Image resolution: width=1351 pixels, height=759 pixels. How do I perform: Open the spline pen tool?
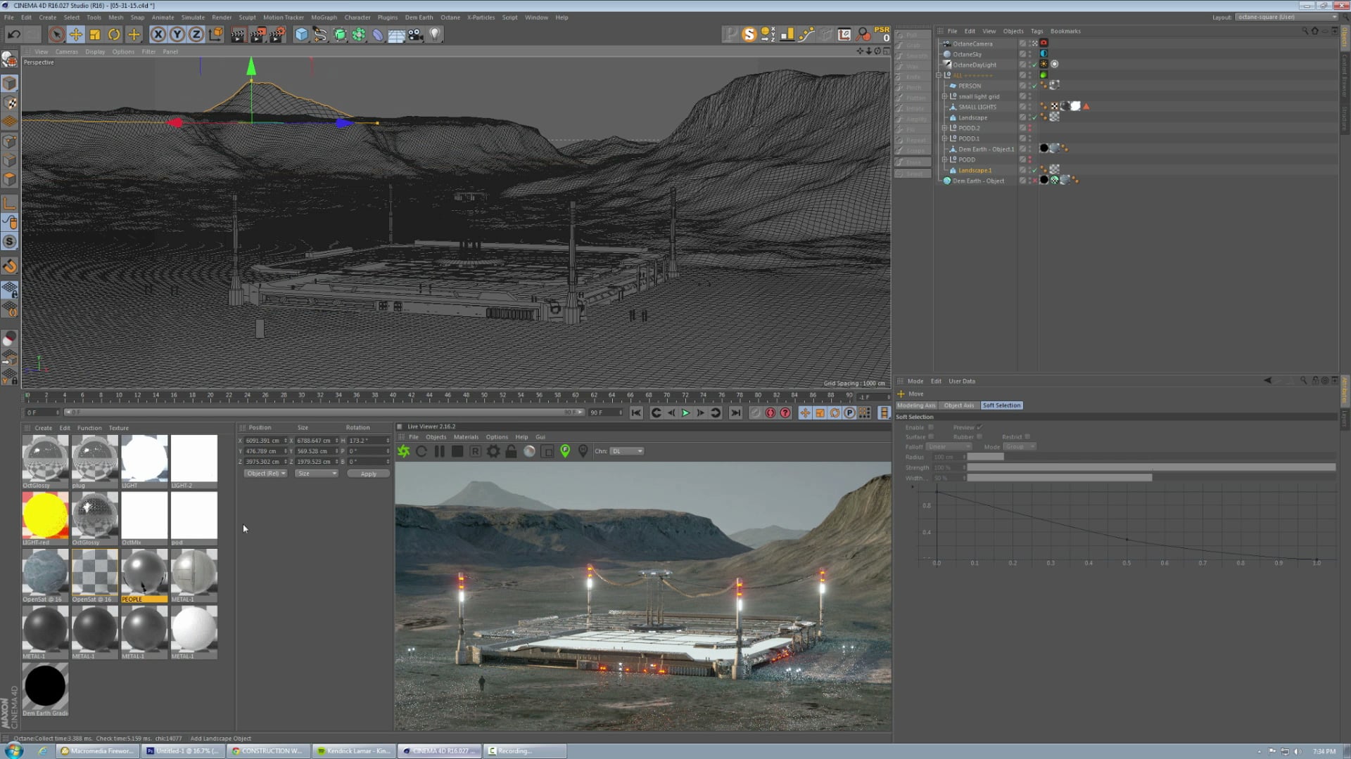point(320,34)
